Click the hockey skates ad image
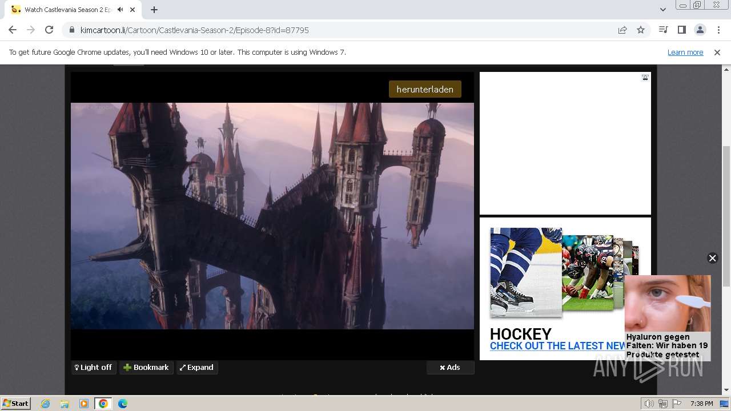 tap(525, 272)
